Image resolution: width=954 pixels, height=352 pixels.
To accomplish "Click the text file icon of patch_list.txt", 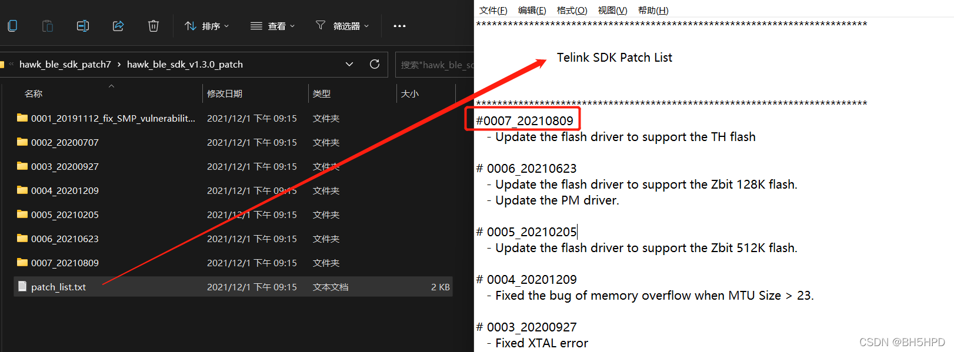I will point(22,286).
